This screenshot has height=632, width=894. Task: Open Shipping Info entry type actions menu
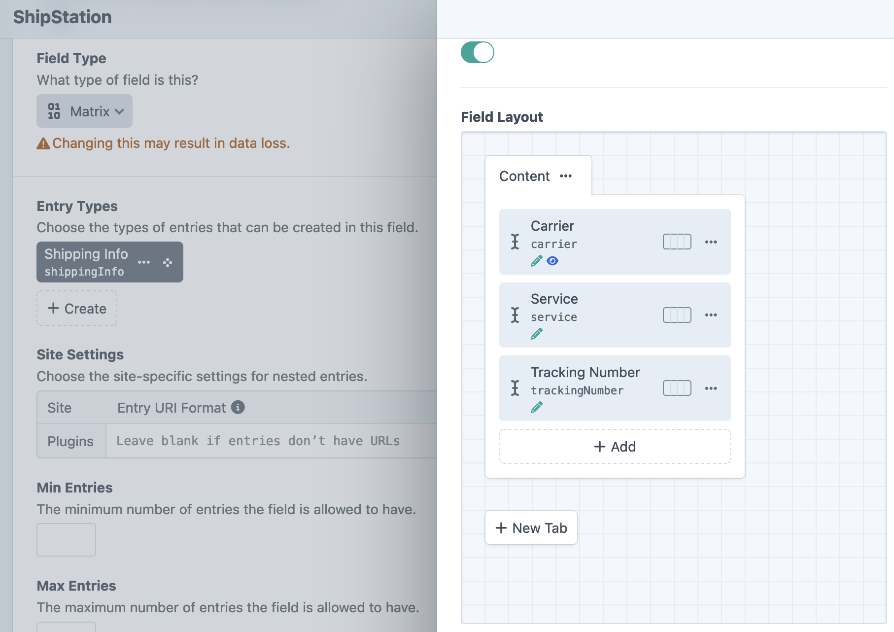tap(144, 262)
